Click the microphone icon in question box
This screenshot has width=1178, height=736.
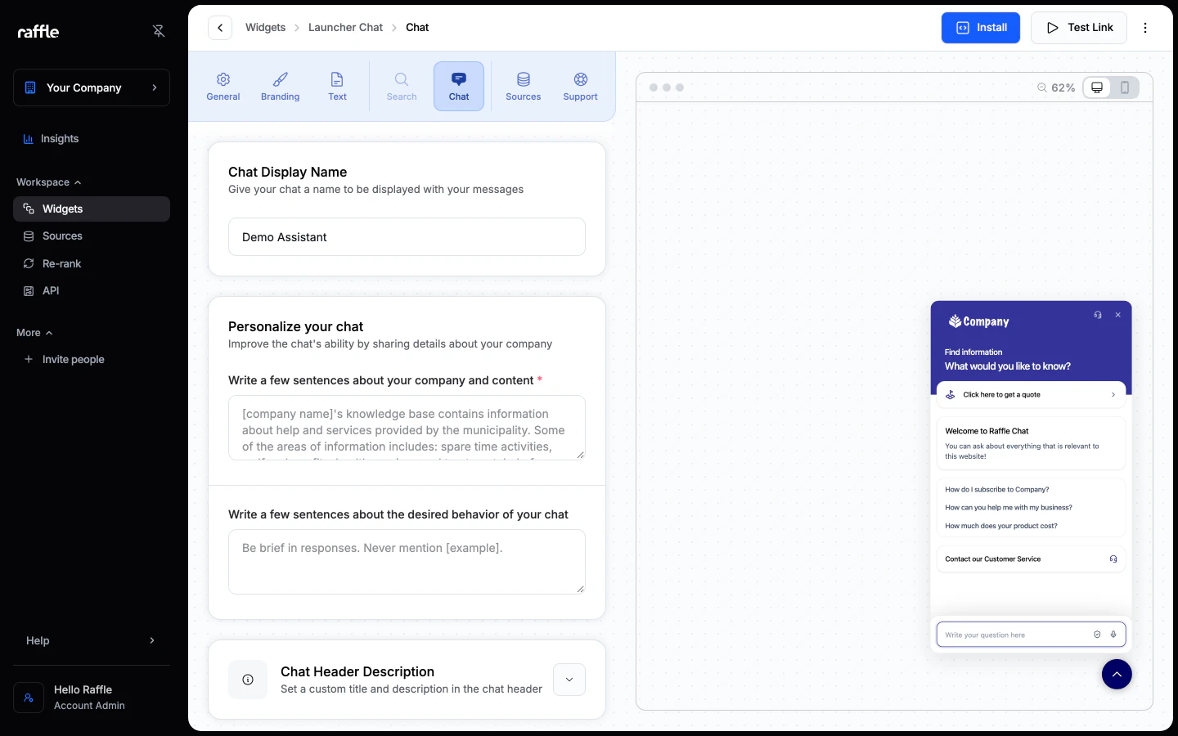point(1113,635)
